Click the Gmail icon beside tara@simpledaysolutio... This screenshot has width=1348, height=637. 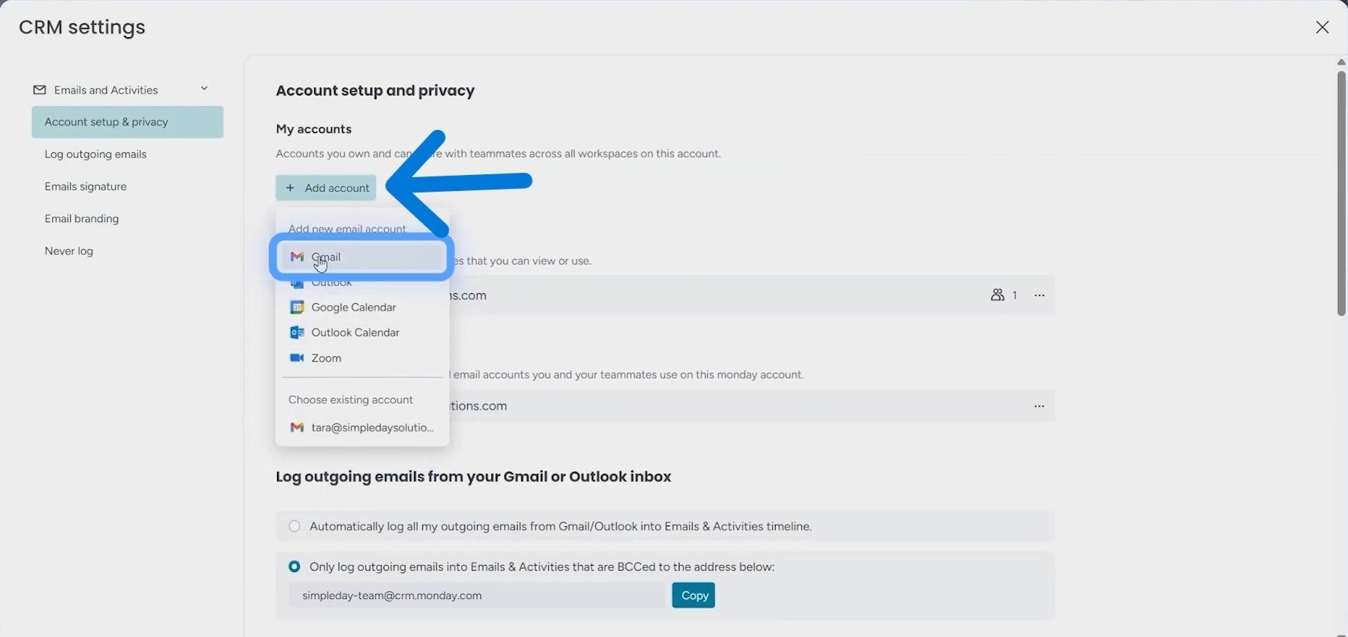[x=297, y=427]
